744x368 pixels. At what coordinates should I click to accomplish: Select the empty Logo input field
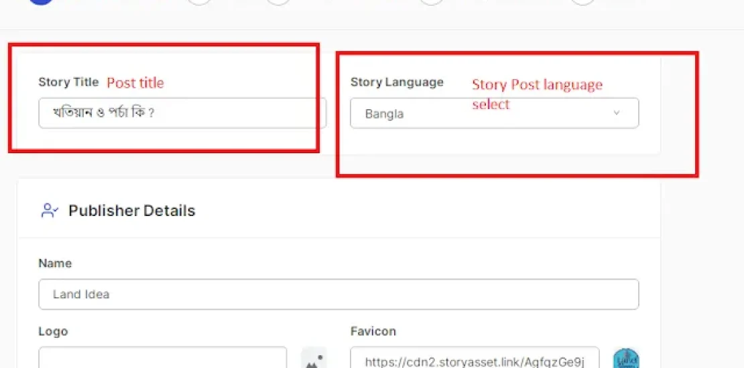pos(162,359)
